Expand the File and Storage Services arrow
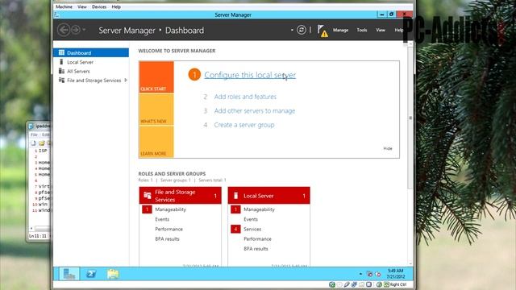The height and width of the screenshot is (290, 516). tap(126, 81)
